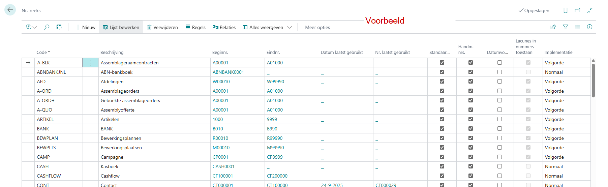Enable Datumvolgorde checkbox for ARTIKEL row
608x187 pixels.
click(499, 119)
